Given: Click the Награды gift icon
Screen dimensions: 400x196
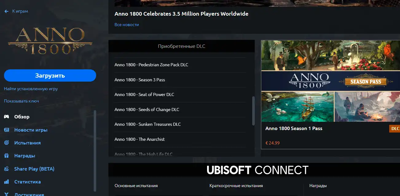Looking at the screenshot, I should point(6,156).
